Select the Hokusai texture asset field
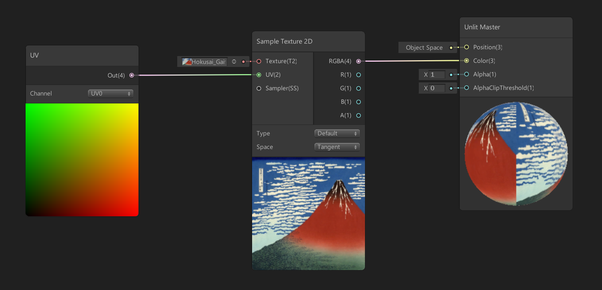Image resolution: width=602 pixels, height=290 pixels. coord(204,62)
